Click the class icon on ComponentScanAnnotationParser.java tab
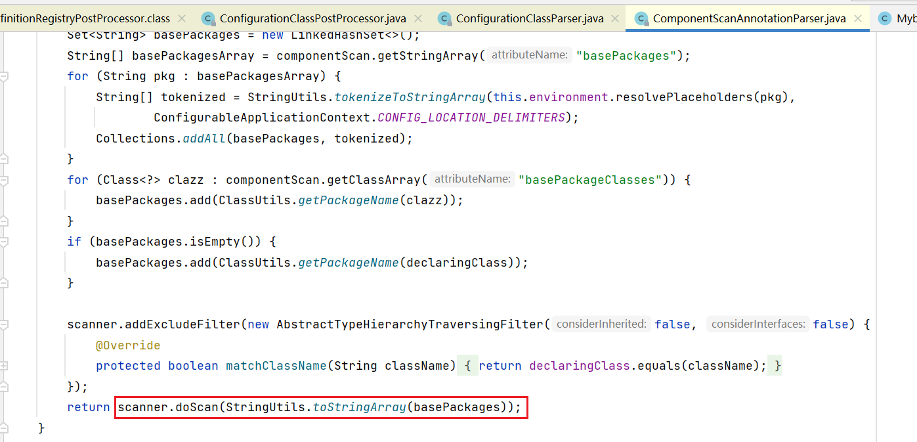Image resolution: width=917 pixels, height=442 pixels. [641, 18]
